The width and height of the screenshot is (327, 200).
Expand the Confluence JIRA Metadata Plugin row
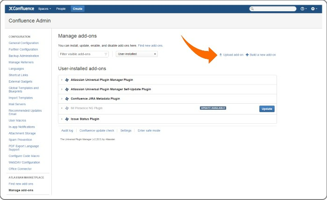(x=62, y=99)
